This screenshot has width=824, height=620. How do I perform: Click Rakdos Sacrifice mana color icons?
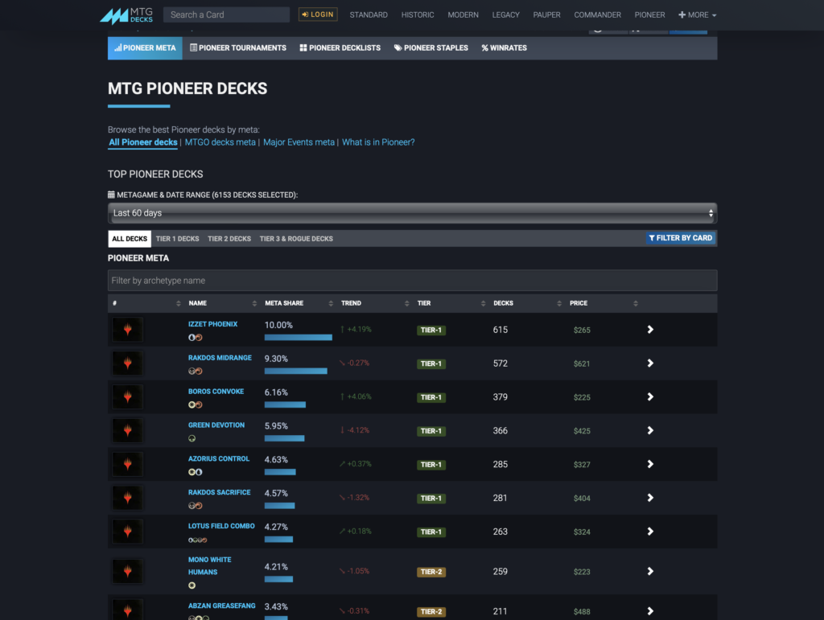[x=195, y=506]
